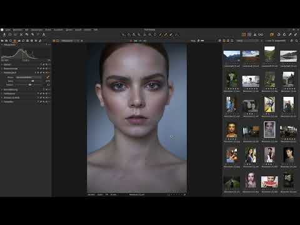The image size is (300, 225).
Task: Select the first cursor tool in the center toolbar
Action: 124,34
